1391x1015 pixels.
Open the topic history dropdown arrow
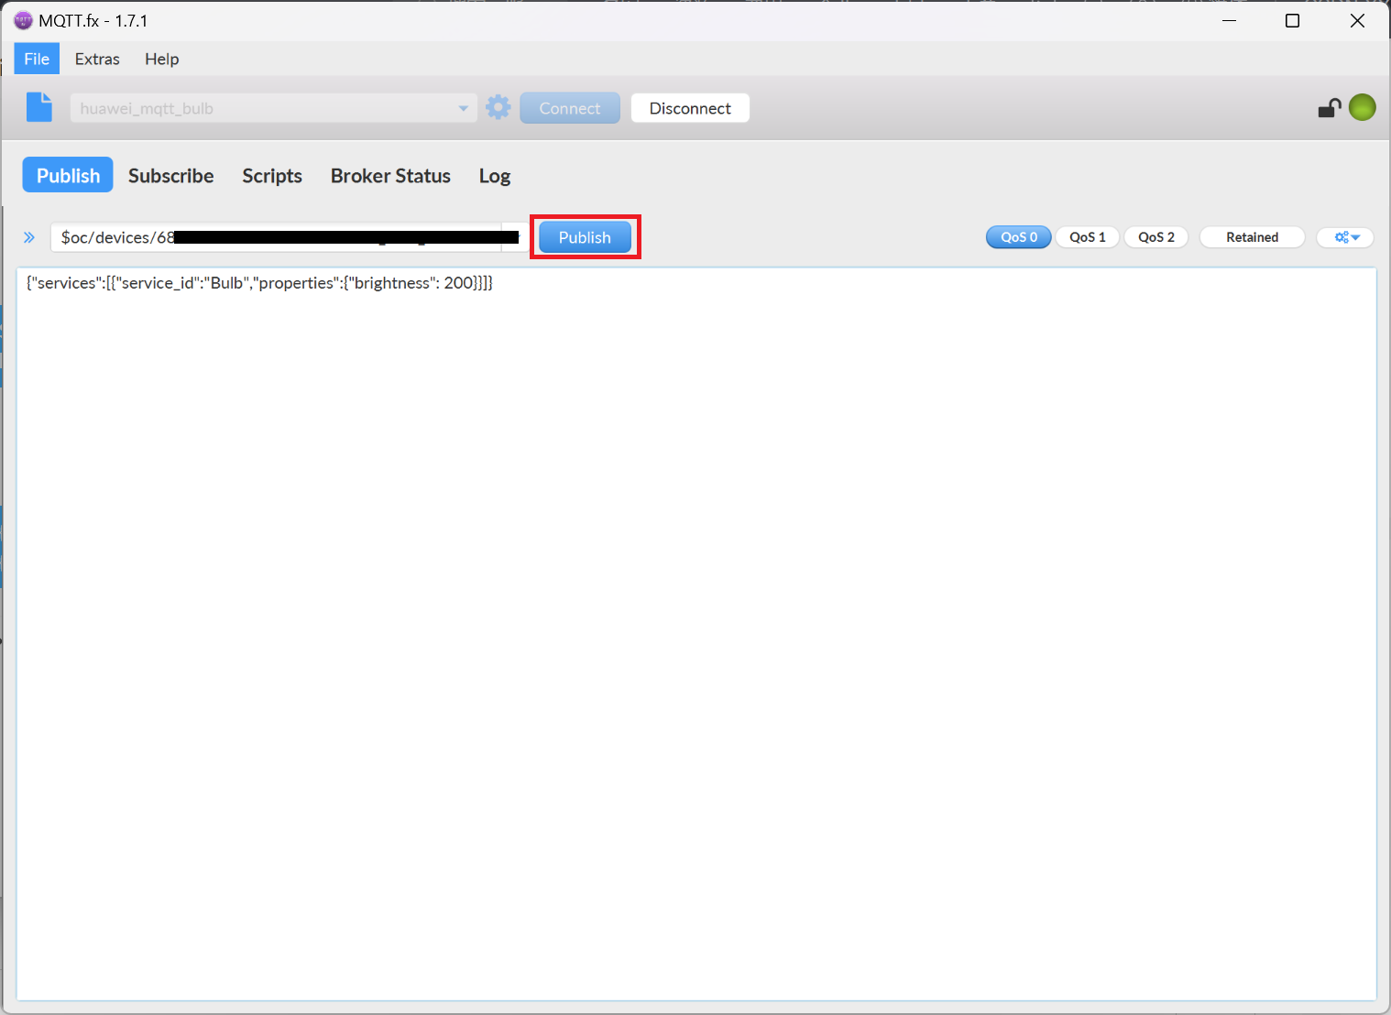pyautogui.click(x=514, y=237)
